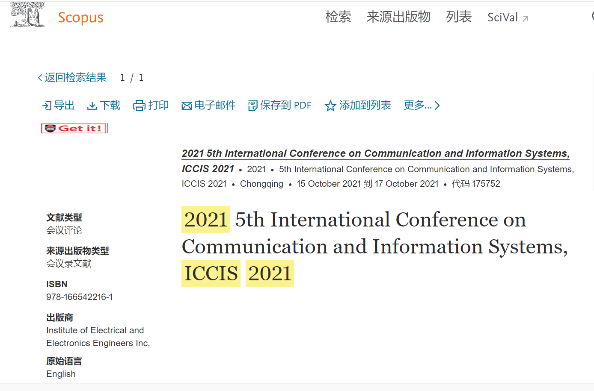Select the 会议评论 document type text
The image size is (594, 391).
pyautogui.click(x=64, y=230)
